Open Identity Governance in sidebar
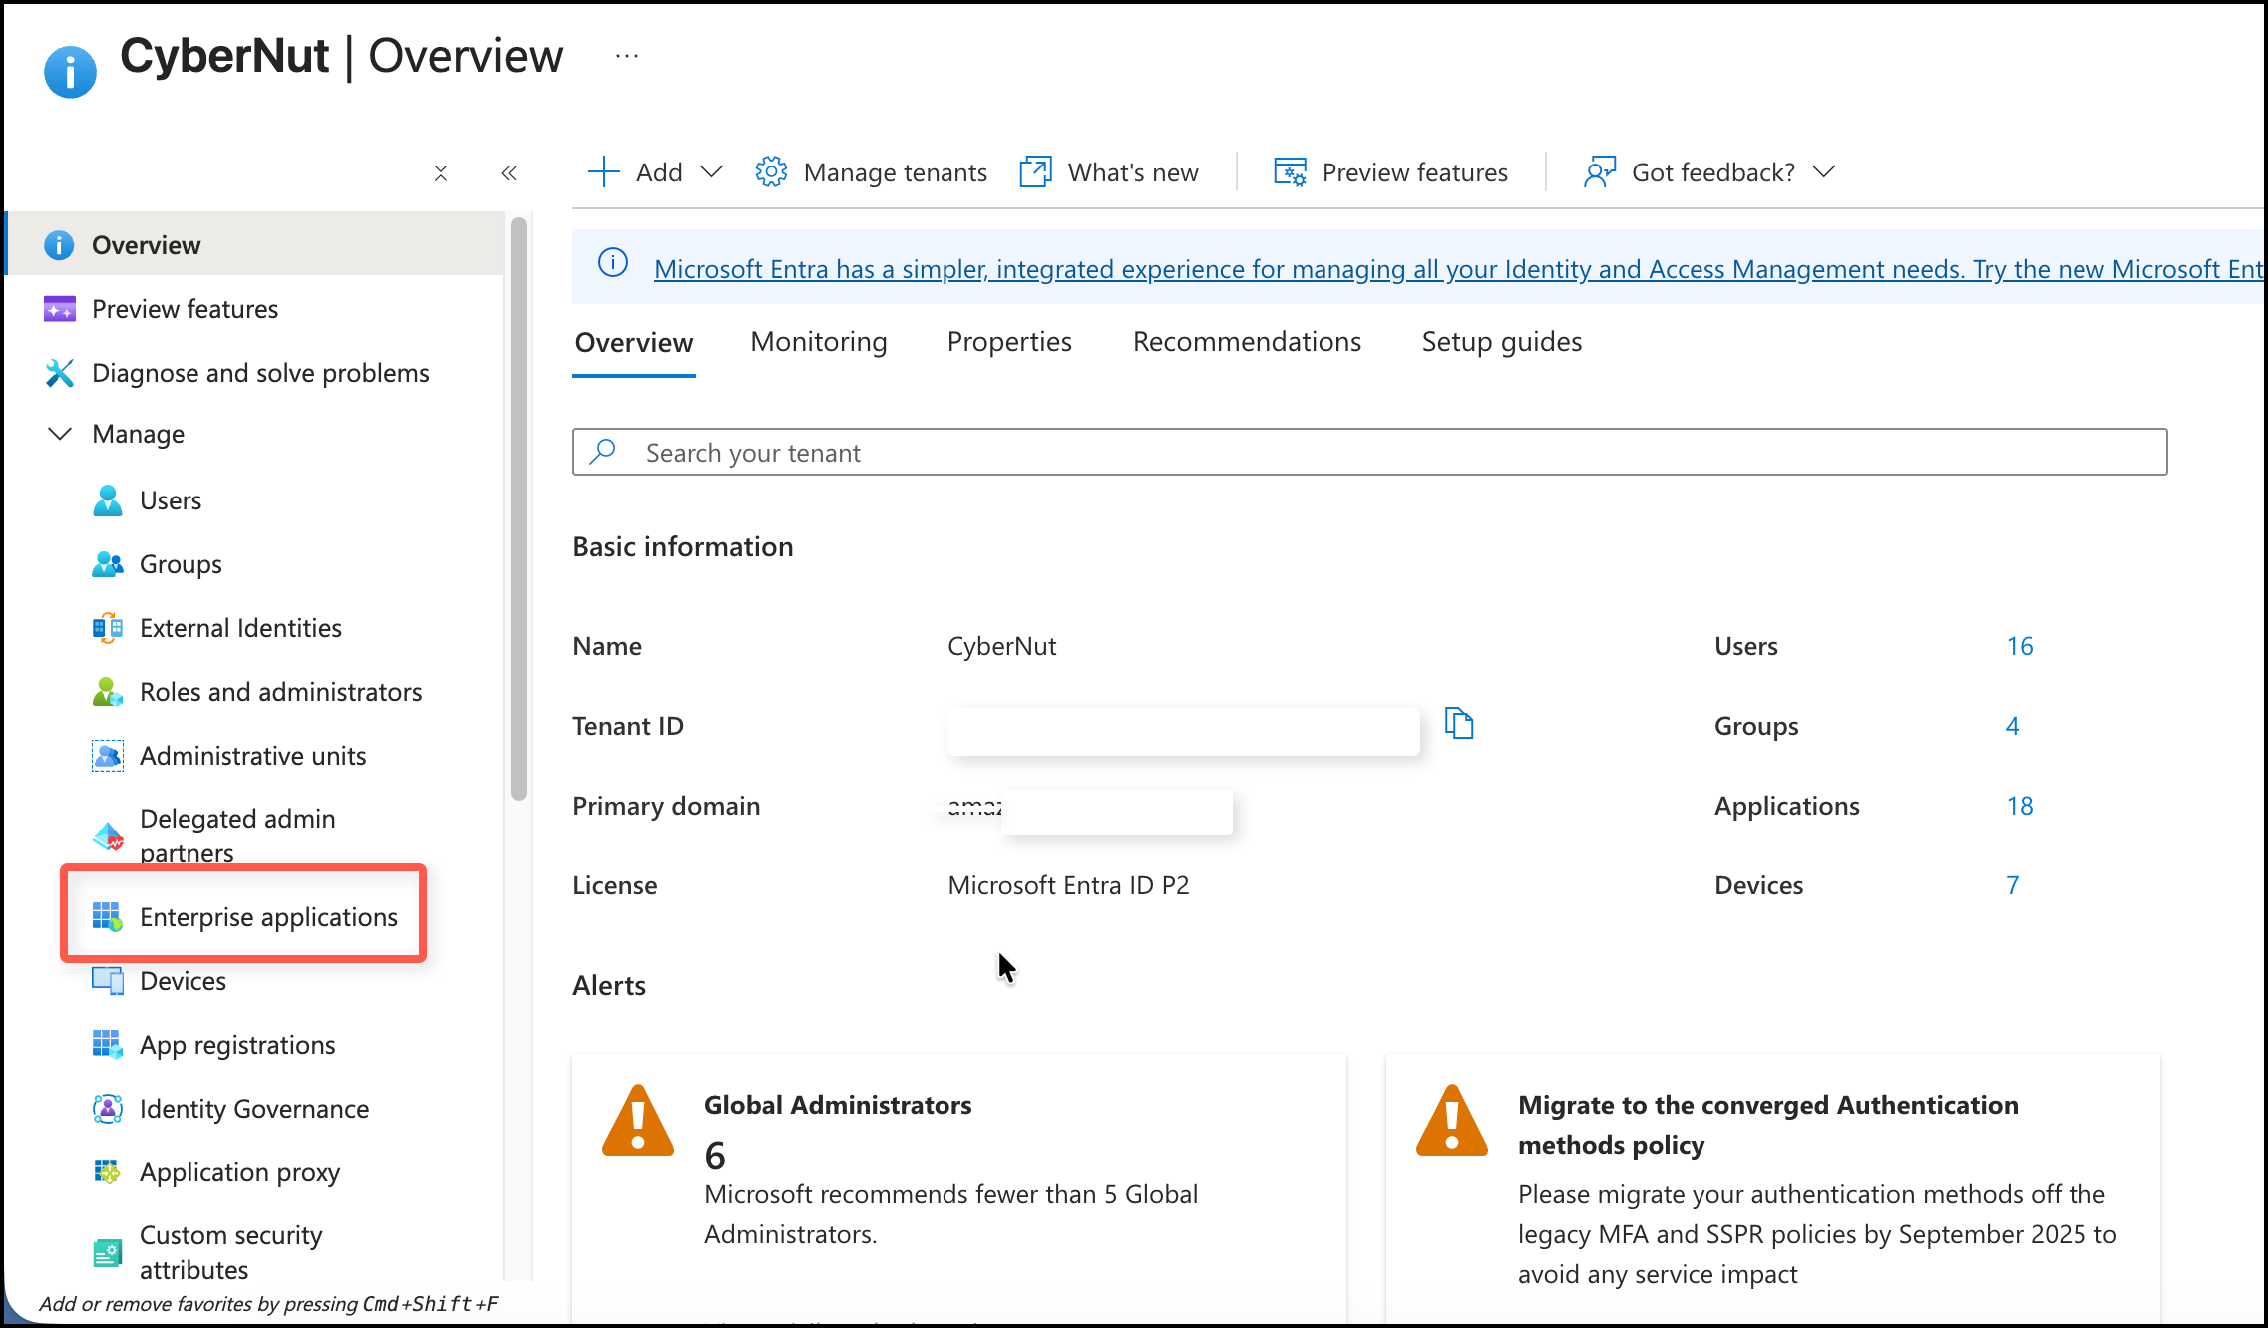Viewport: 2268px width, 1328px height. pos(253,1109)
